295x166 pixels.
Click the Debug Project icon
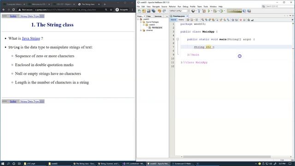(x=215, y=11)
